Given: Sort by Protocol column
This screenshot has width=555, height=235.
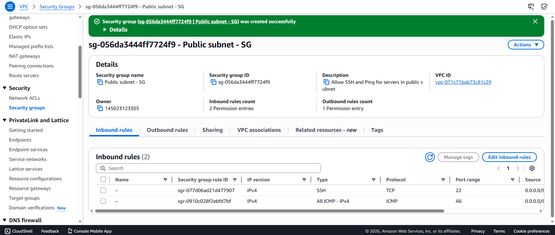Looking at the screenshot, I should (443, 180).
